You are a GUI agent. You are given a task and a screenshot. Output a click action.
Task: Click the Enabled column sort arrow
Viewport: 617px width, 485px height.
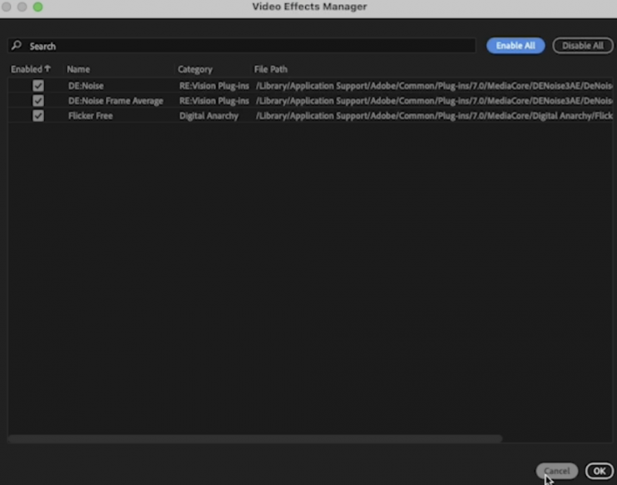coord(48,69)
